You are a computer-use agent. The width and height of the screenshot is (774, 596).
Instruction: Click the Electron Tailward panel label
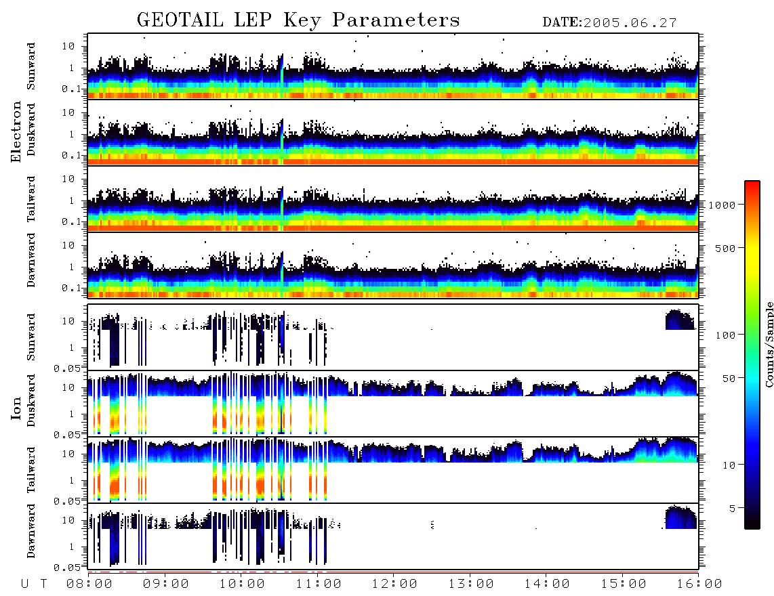pyautogui.click(x=31, y=199)
